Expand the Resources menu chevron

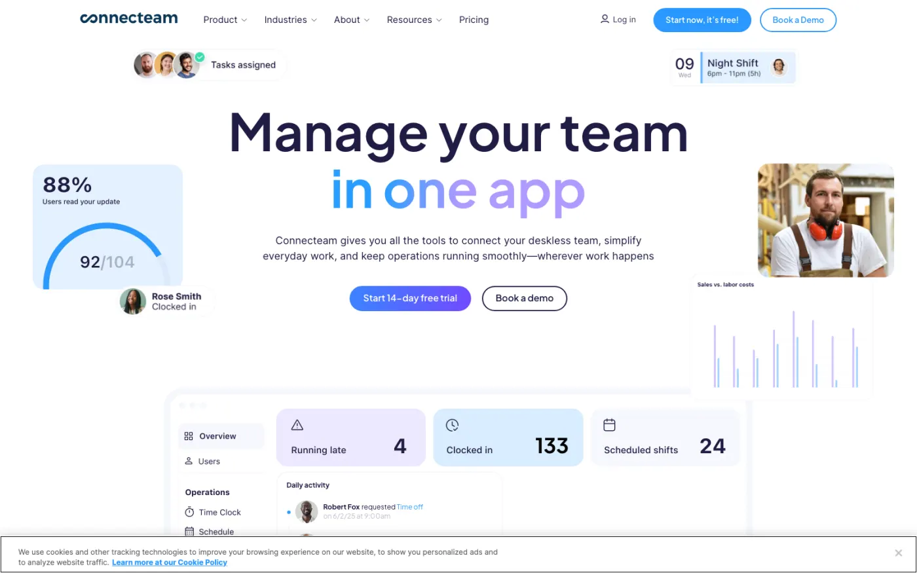439,20
